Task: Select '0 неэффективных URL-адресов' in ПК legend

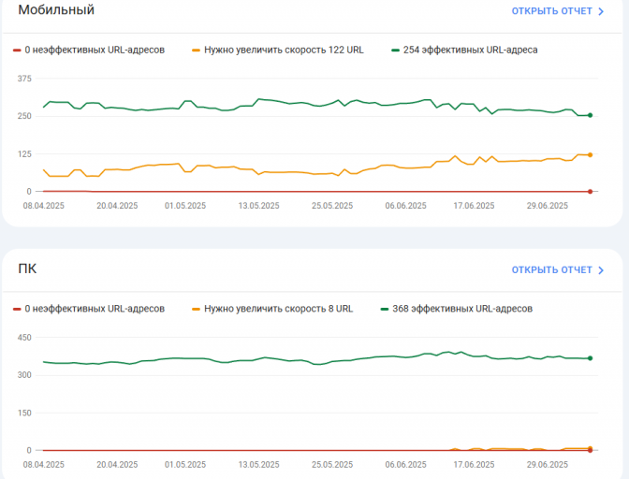Action: [x=95, y=309]
